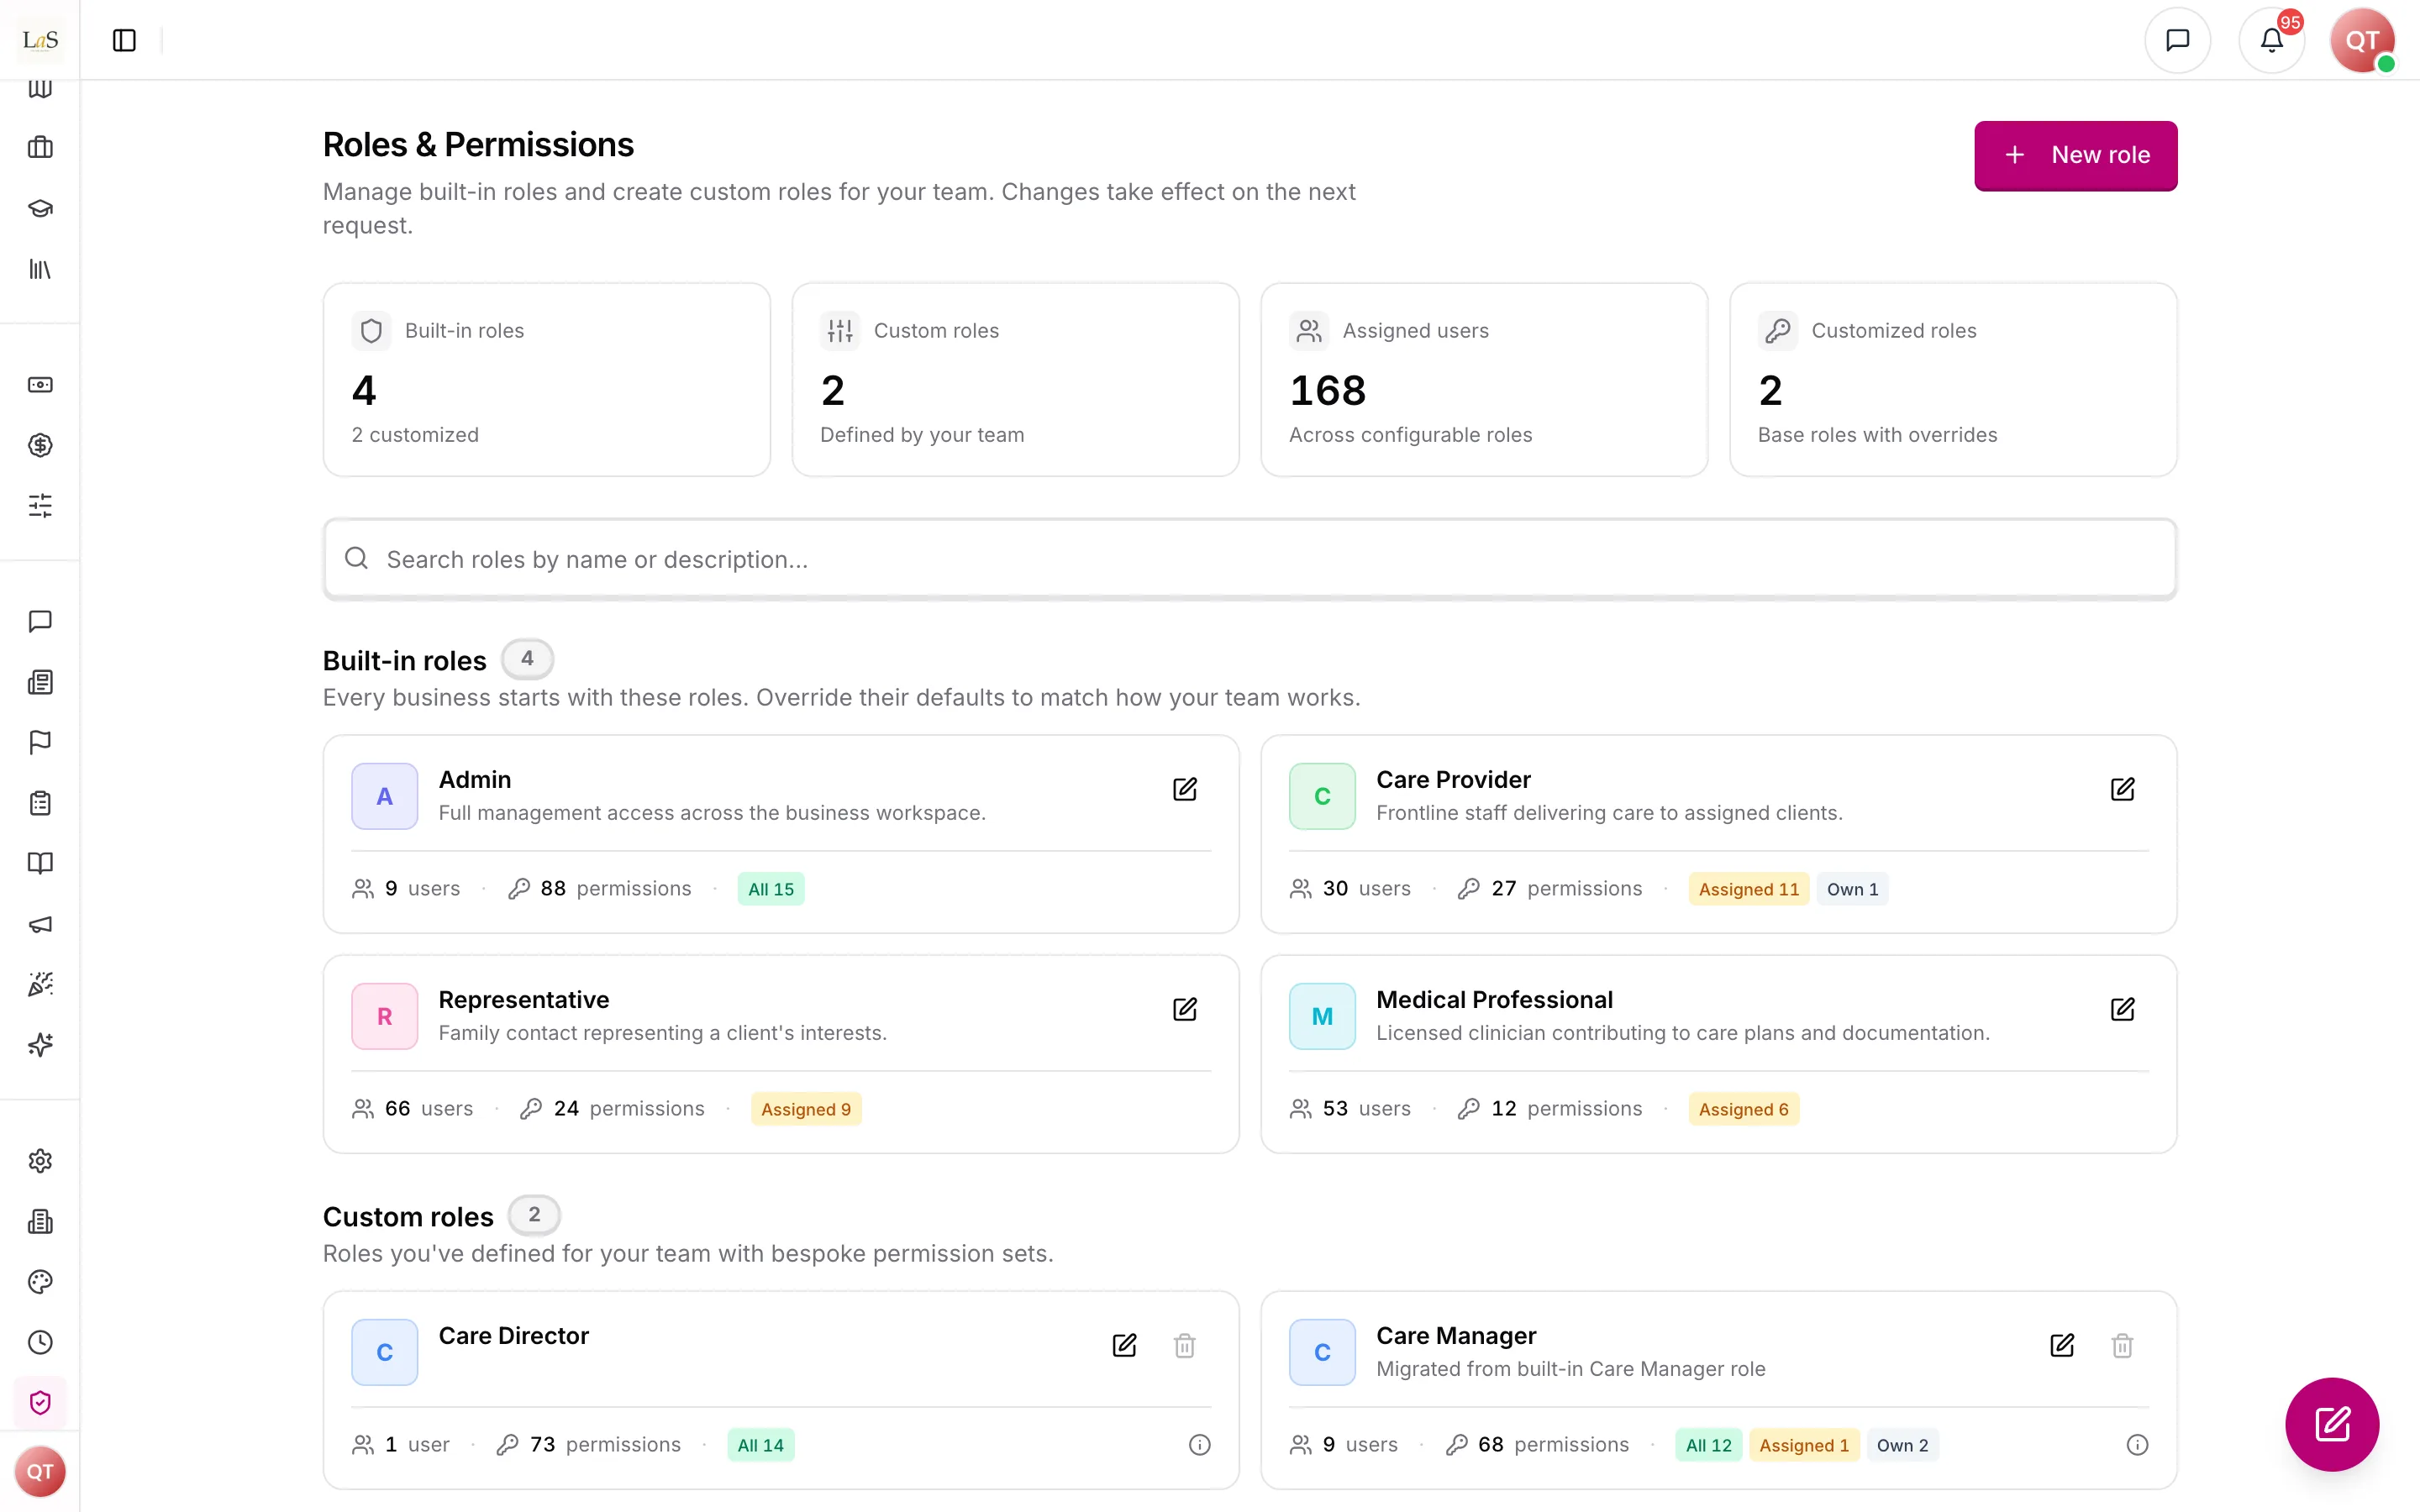Open the Assigned users stat card

pos(1484,380)
